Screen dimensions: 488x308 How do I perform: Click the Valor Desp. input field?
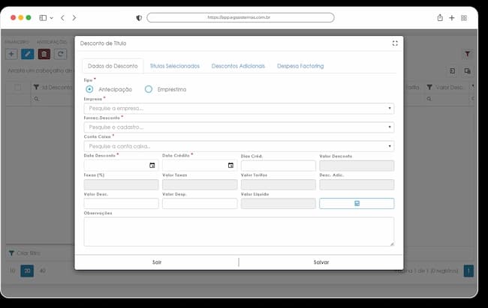click(200, 203)
